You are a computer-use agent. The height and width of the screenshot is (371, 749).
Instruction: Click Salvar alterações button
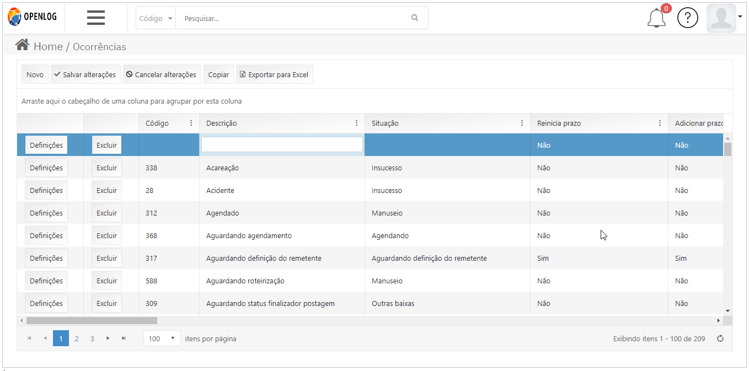pyautogui.click(x=85, y=74)
